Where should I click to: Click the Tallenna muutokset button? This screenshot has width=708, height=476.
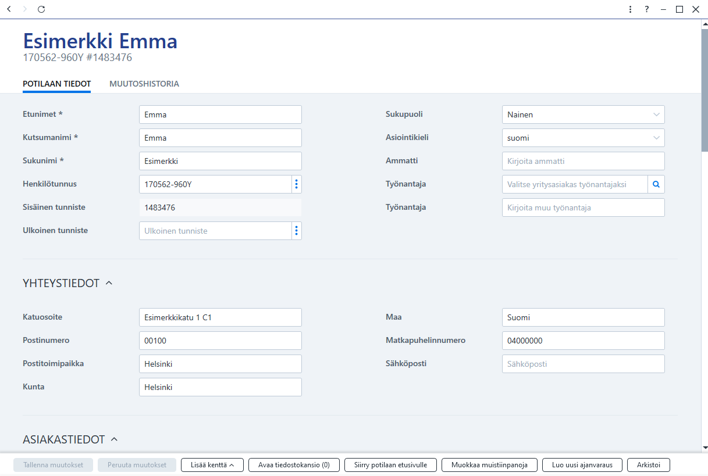coord(54,465)
